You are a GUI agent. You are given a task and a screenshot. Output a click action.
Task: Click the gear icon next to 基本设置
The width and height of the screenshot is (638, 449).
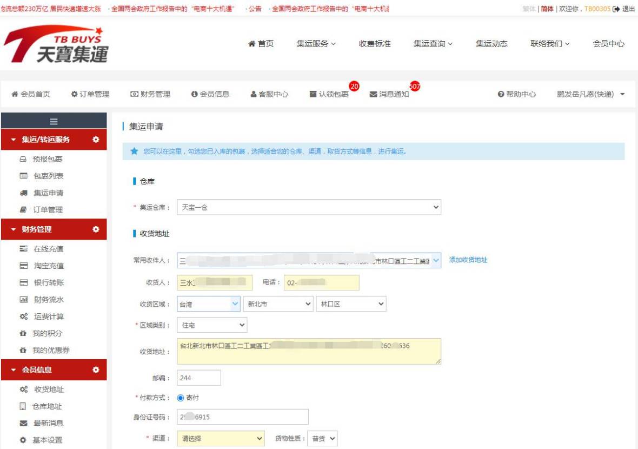tap(23, 440)
